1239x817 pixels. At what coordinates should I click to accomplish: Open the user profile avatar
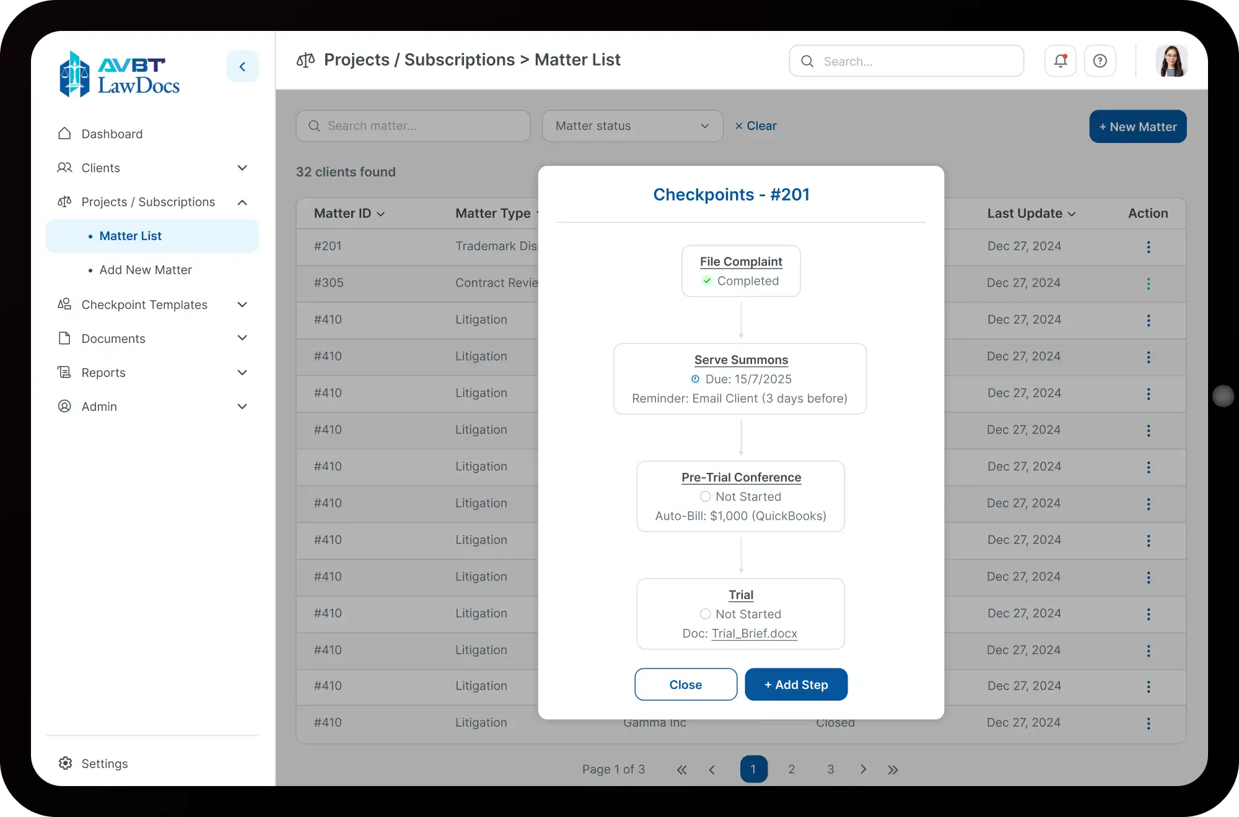[x=1171, y=61]
